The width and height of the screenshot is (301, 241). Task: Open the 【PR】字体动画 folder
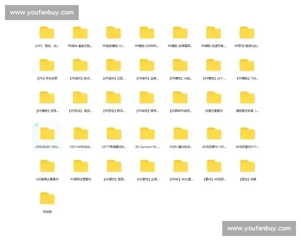coord(47,65)
